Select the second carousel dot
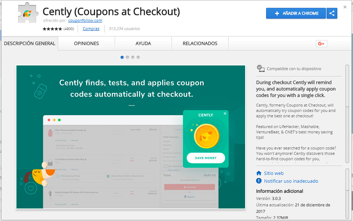The height and width of the screenshot is (221, 353). point(128,57)
